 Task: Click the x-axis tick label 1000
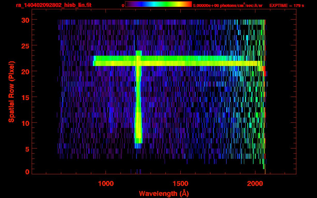tap(106, 184)
